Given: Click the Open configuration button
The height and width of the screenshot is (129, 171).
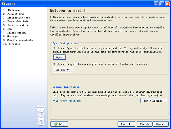Looking at the screenshot, I should (x=59, y=57).
